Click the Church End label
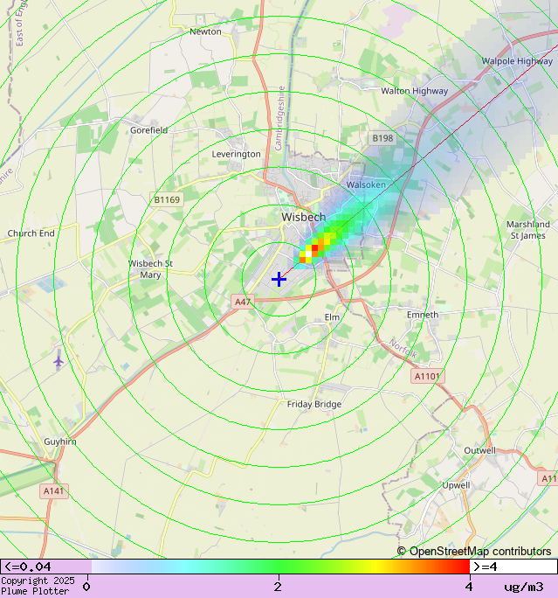This screenshot has height=598, width=558. pos(31,233)
